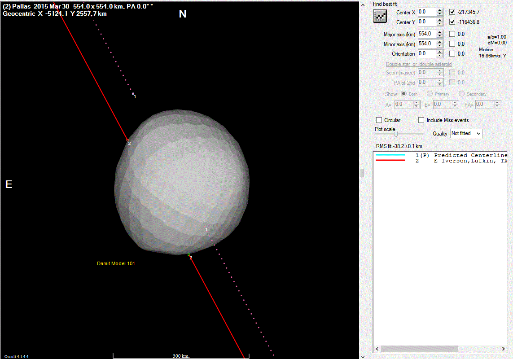The height and width of the screenshot is (359, 513).
Task: Open the Quality dropdown
Action: [x=466, y=133]
